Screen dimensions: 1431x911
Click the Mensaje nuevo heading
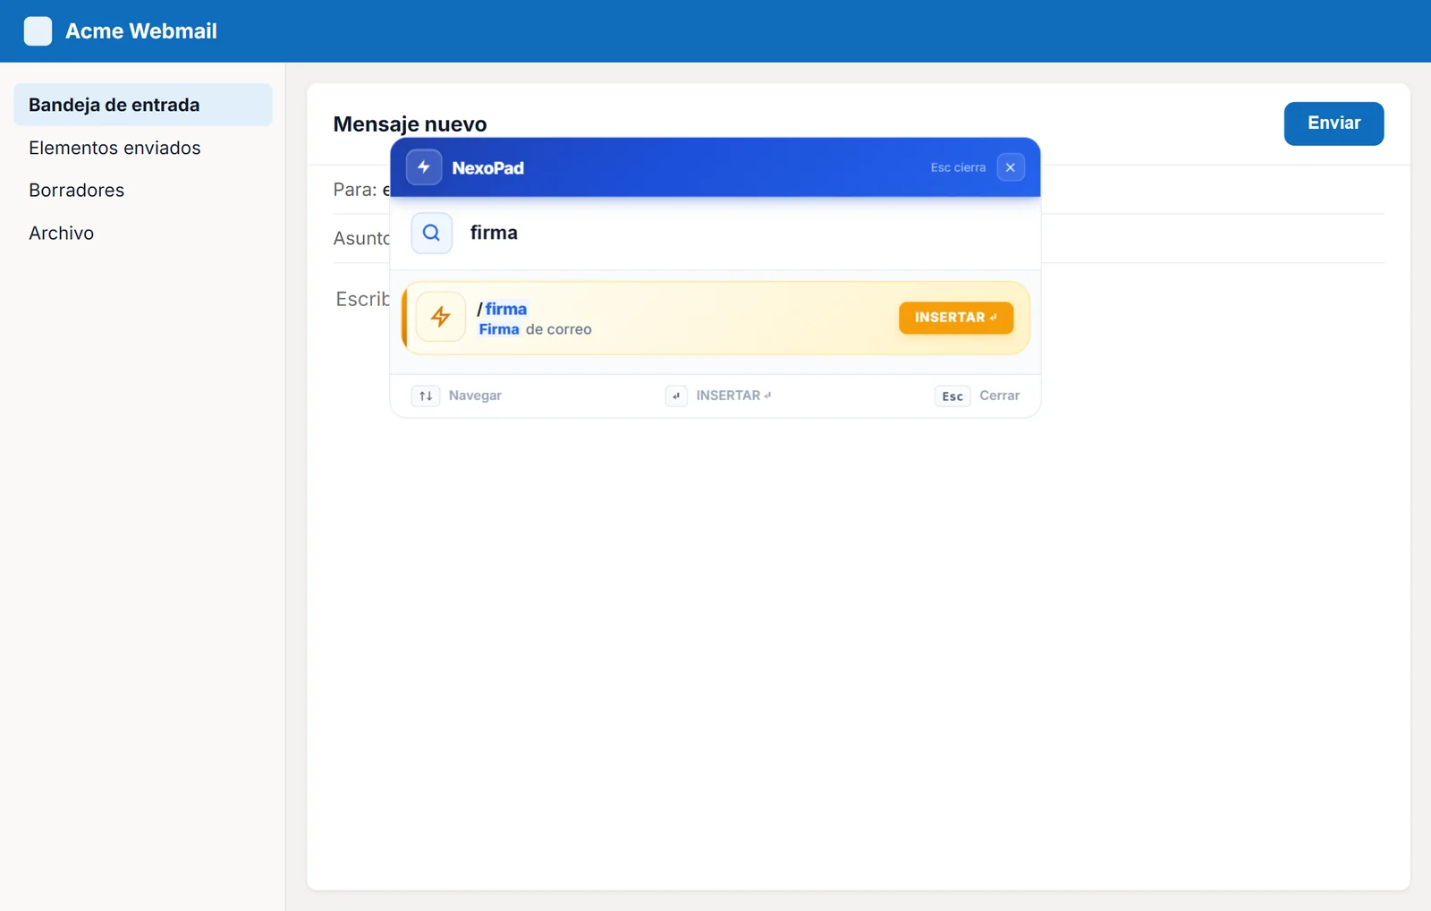410,124
